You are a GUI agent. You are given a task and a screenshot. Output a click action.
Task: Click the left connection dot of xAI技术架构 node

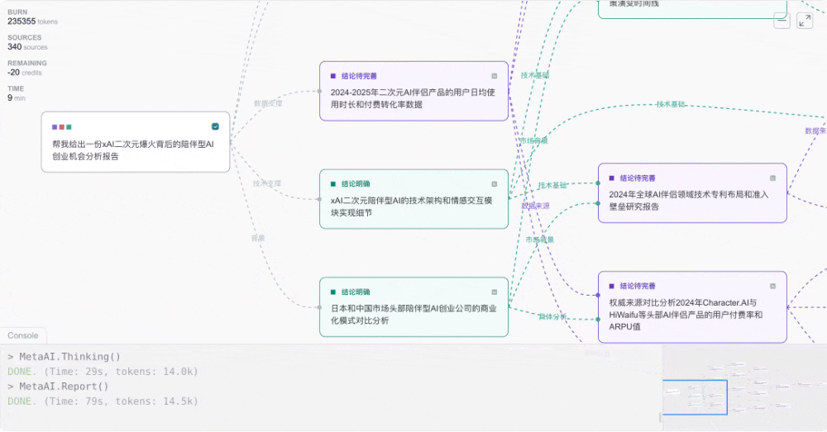point(319,199)
